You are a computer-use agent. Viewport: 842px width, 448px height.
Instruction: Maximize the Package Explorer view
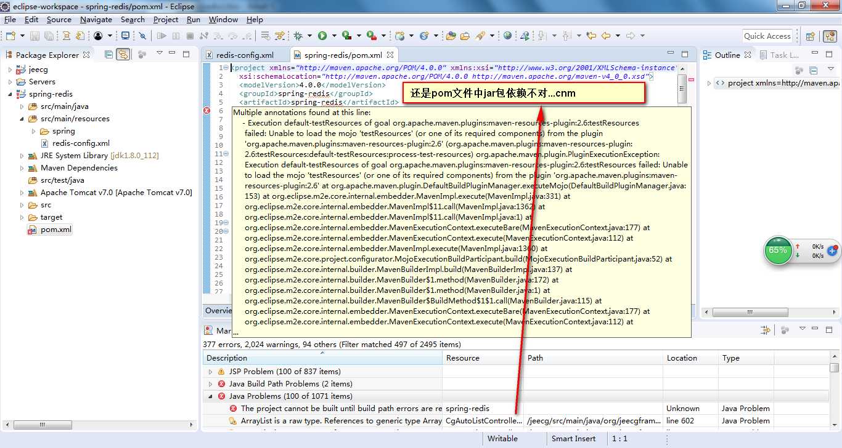click(185, 54)
